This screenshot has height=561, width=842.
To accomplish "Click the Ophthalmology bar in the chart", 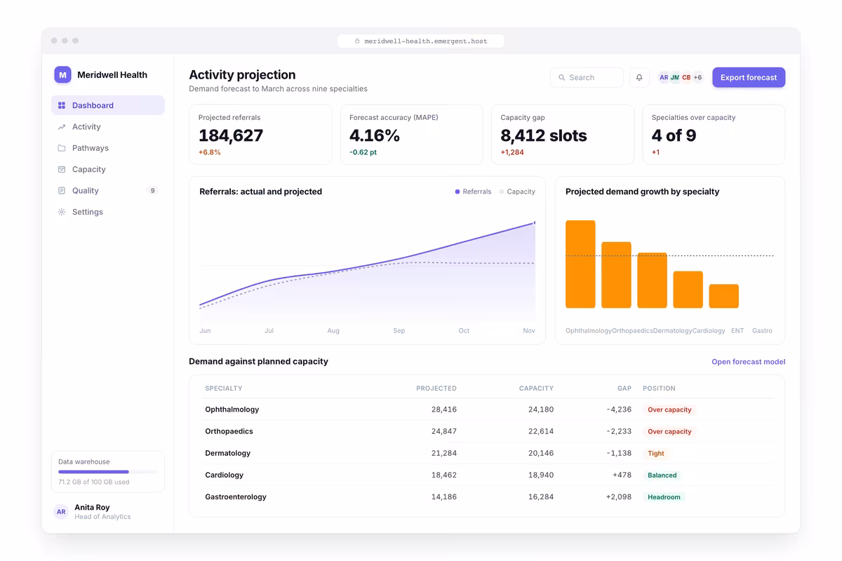I will click(580, 264).
